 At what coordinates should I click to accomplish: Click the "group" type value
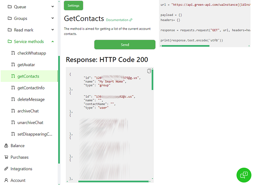pyautogui.click(x=104, y=85)
